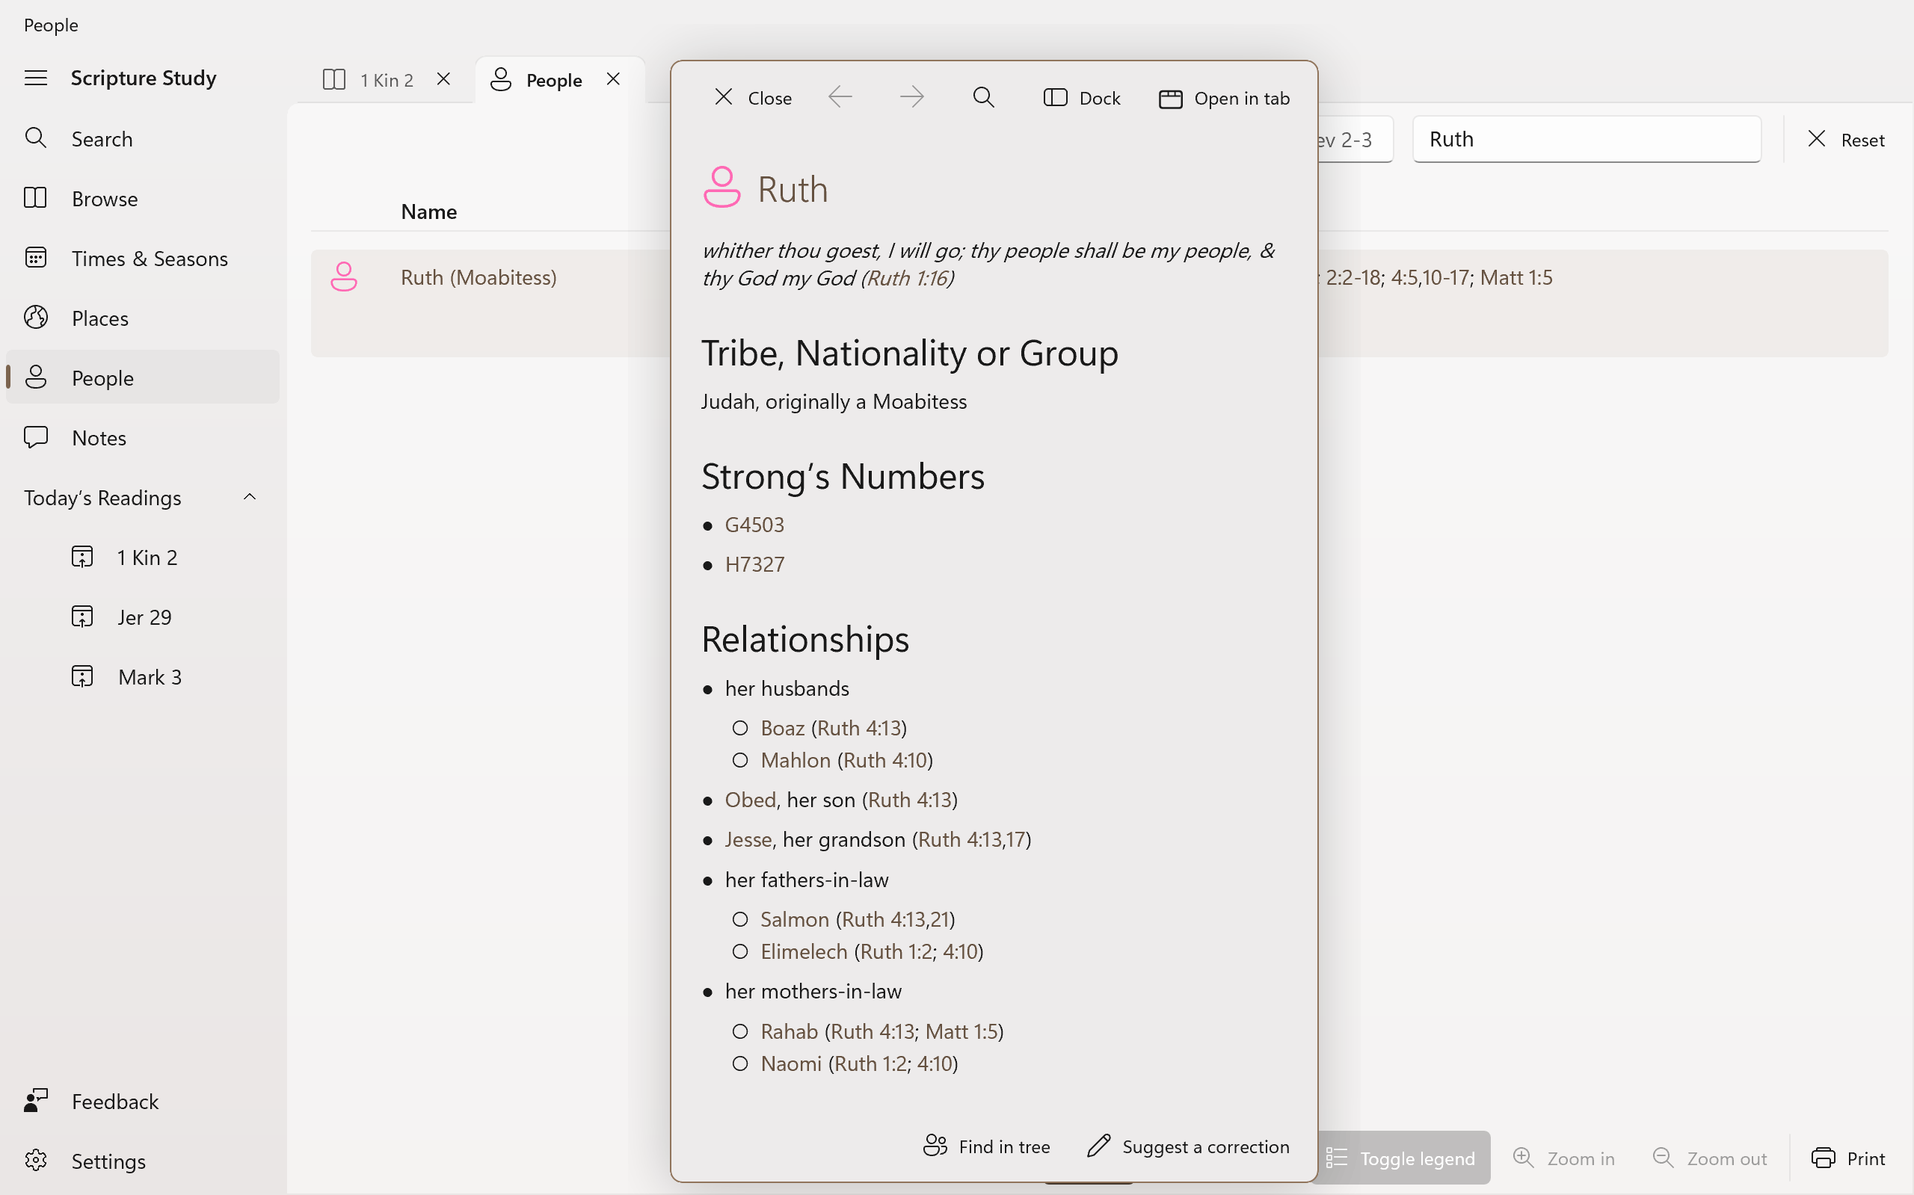Viewport: 1914px width, 1195px height.
Task: Click Suggest a correction
Action: (x=1188, y=1146)
